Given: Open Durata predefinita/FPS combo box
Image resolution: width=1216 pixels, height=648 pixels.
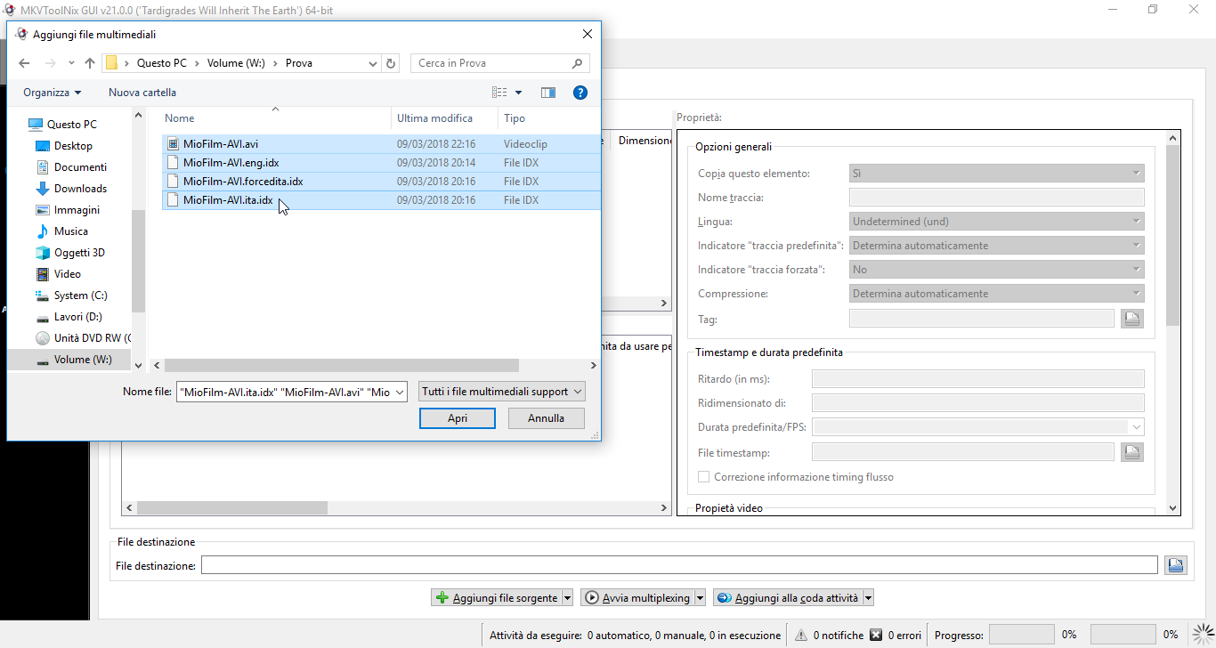Looking at the screenshot, I should (x=979, y=427).
